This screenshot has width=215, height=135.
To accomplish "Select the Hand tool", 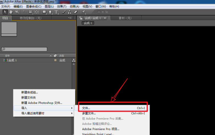I will pyautogui.click(x=11, y=12).
